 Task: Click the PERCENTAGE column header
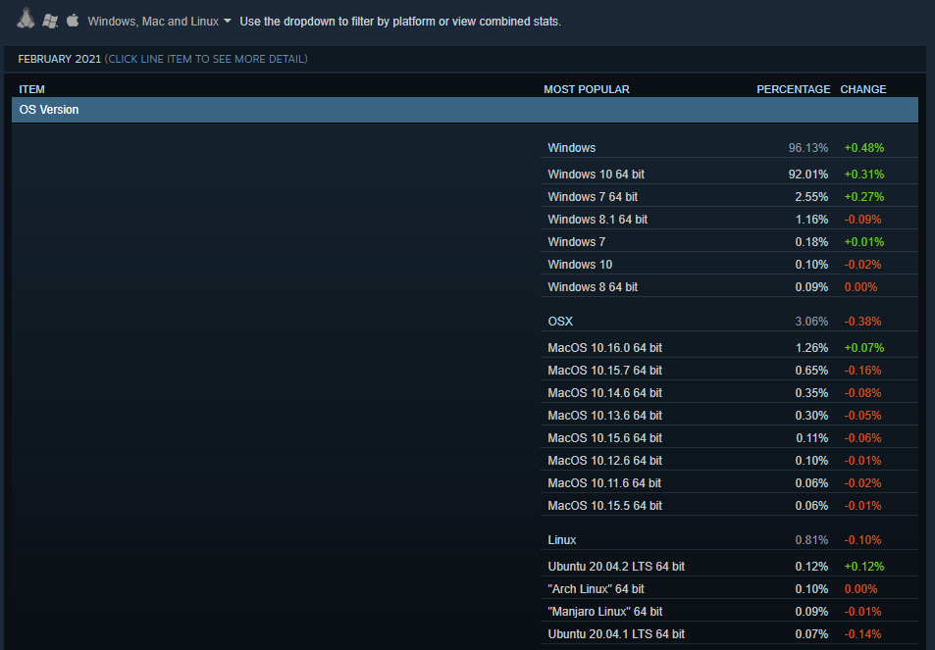tap(793, 89)
